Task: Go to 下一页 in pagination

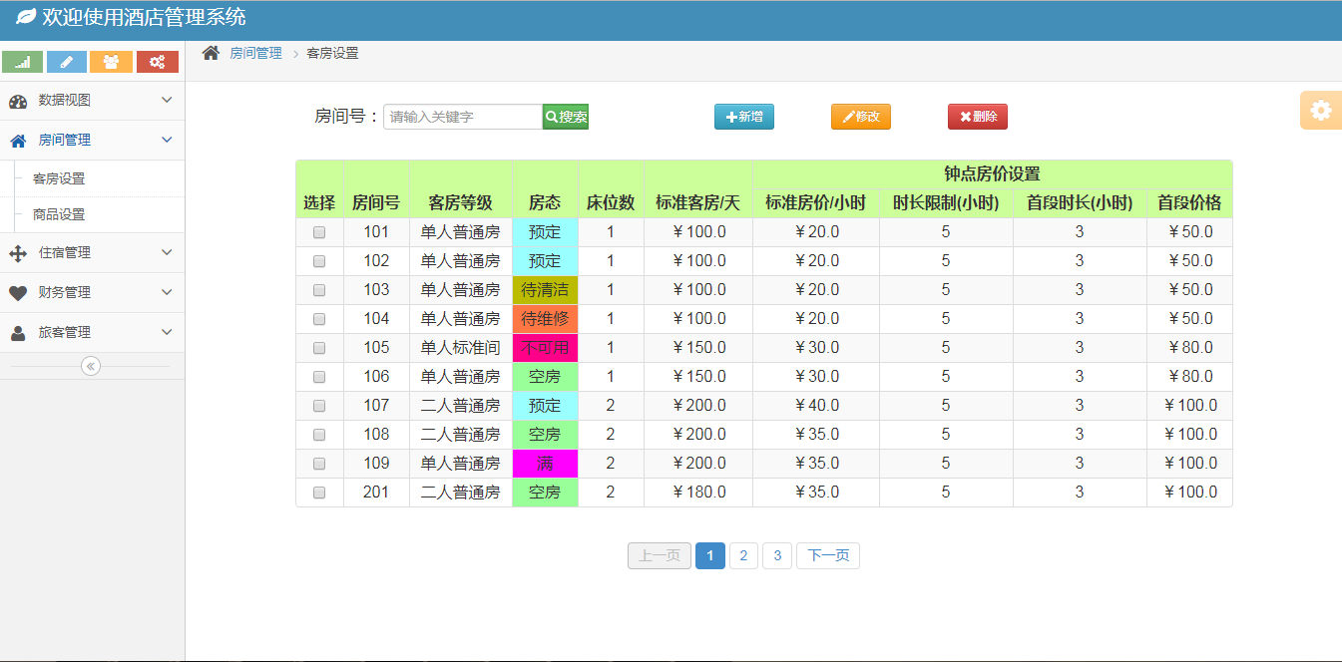Action: pos(828,556)
